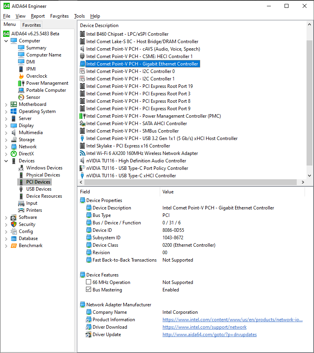
Task: Click the Overclock flame icon
Action: coord(21,76)
